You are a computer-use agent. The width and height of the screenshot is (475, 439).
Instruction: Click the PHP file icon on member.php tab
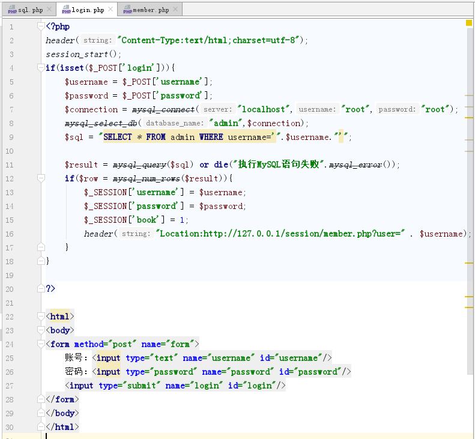coord(127,10)
